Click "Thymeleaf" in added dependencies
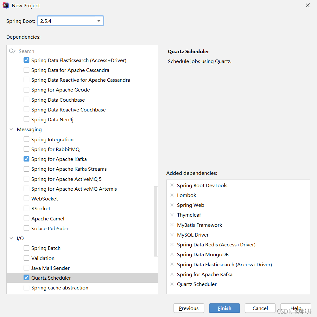Viewport: 317px width, 317px height. [189, 215]
